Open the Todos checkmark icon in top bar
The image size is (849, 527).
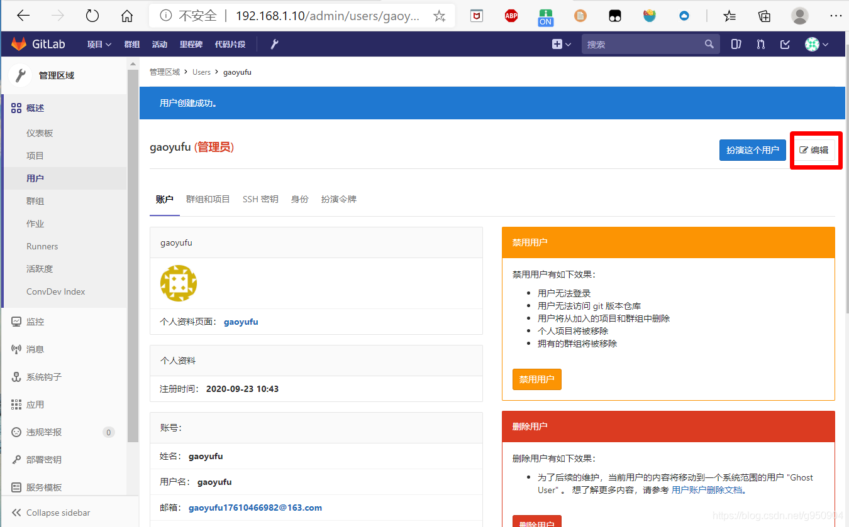click(x=785, y=44)
